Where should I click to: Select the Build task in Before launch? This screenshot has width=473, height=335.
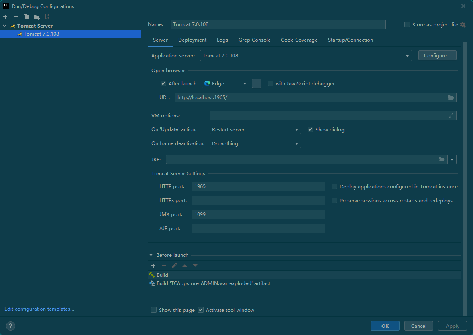tap(304, 275)
